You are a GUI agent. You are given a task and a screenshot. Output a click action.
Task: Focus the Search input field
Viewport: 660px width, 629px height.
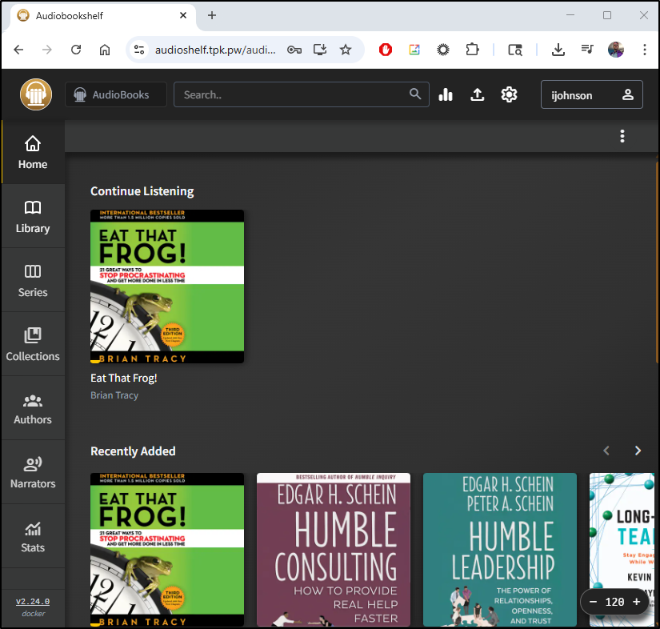click(302, 94)
